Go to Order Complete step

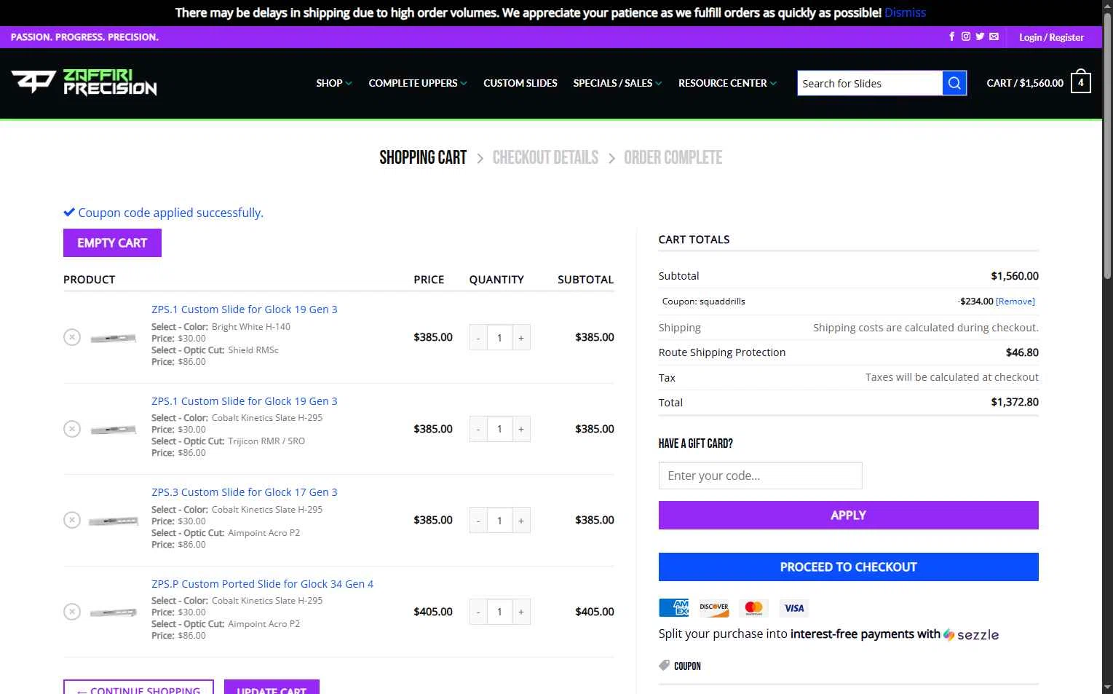pos(673,157)
